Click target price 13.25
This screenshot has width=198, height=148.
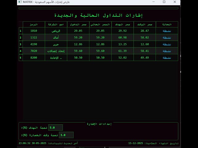(x=123, y=44)
